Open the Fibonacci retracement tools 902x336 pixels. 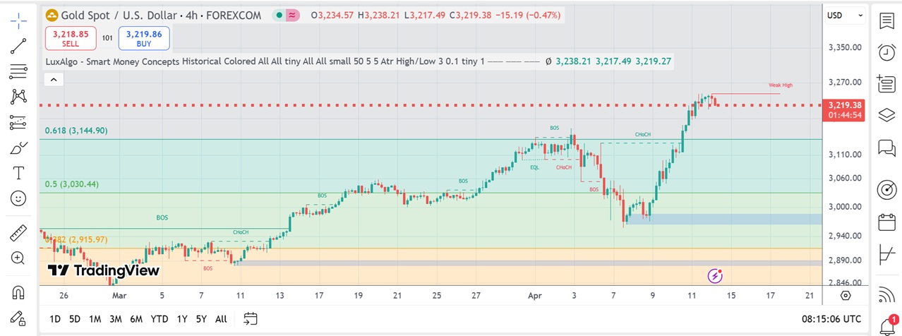pos(18,71)
